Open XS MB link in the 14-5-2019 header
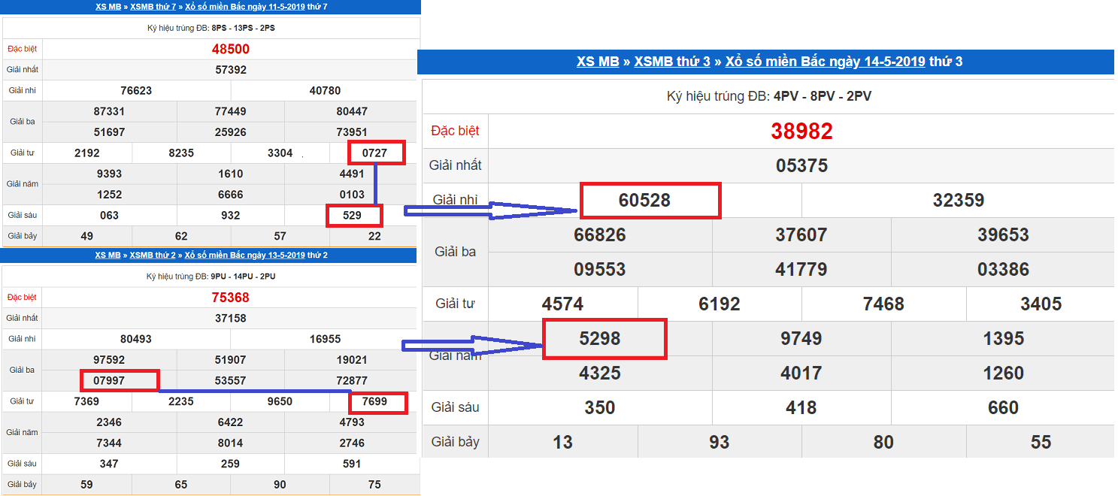This screenshot has width=1118, height=496. coord(597,62)
